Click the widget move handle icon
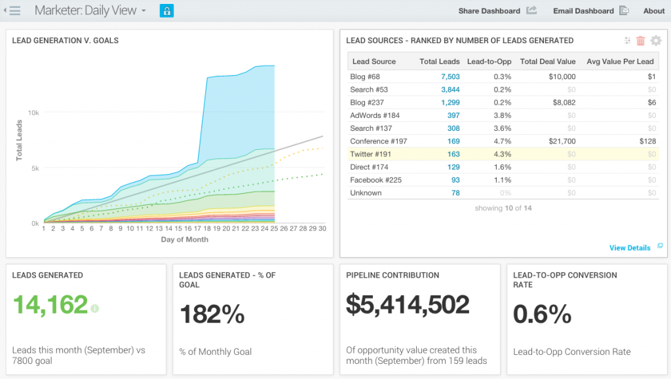This screenshot has width=671, height=379. pyautogui.click(x=627, y=41)
